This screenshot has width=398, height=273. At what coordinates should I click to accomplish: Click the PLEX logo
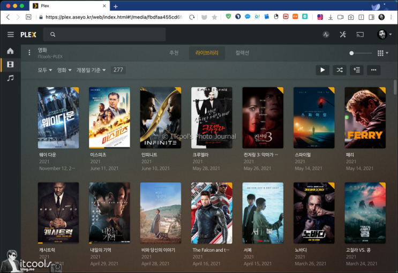pyautogui.click(x=28, y=35)
